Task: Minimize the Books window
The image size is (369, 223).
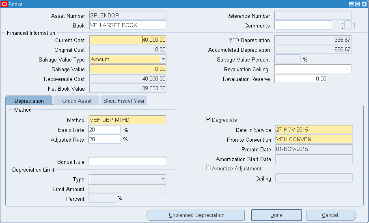Action: click(x=351, y=4)
